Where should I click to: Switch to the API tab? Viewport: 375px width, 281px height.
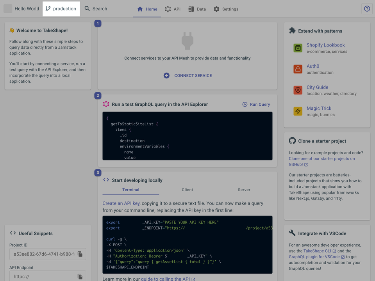click(x=173, y=9)
